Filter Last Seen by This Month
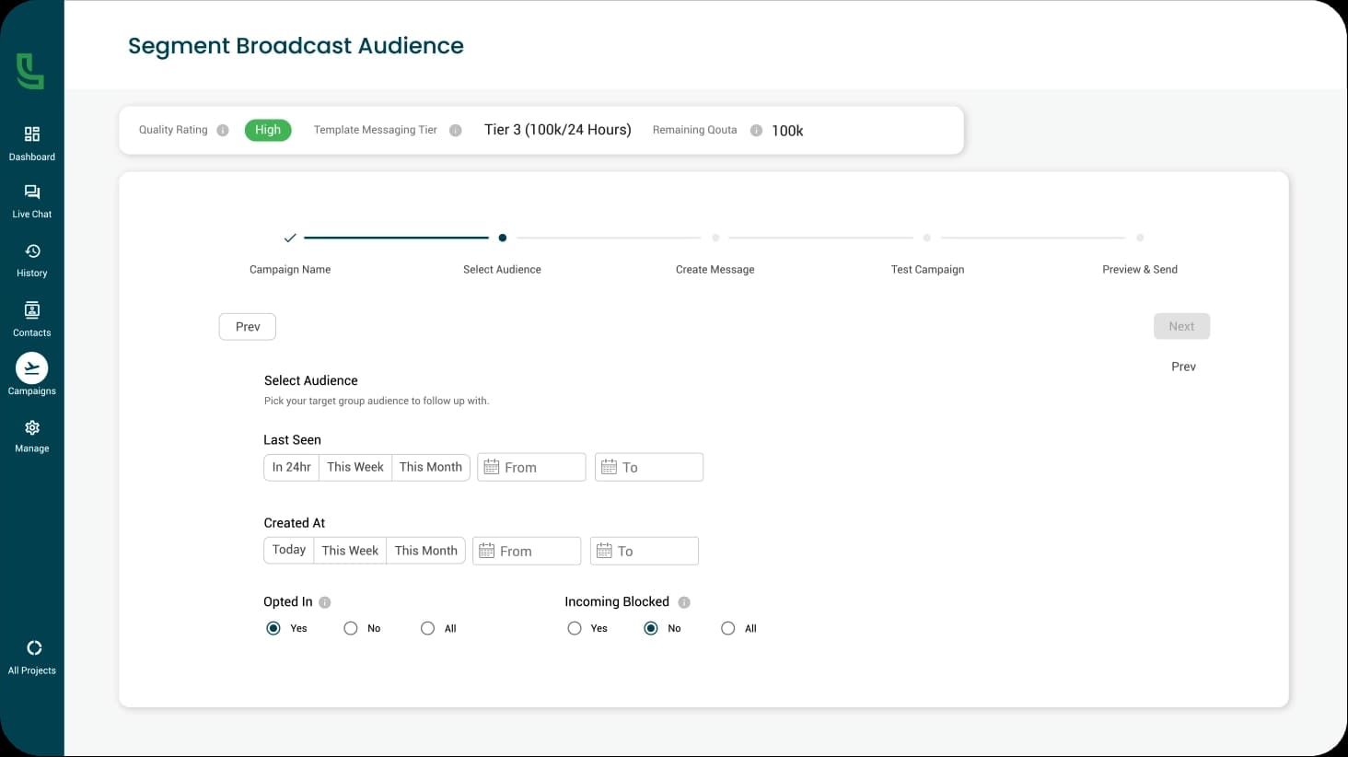The height and width of the screenshot is (757, 1348). coord(431,467)
